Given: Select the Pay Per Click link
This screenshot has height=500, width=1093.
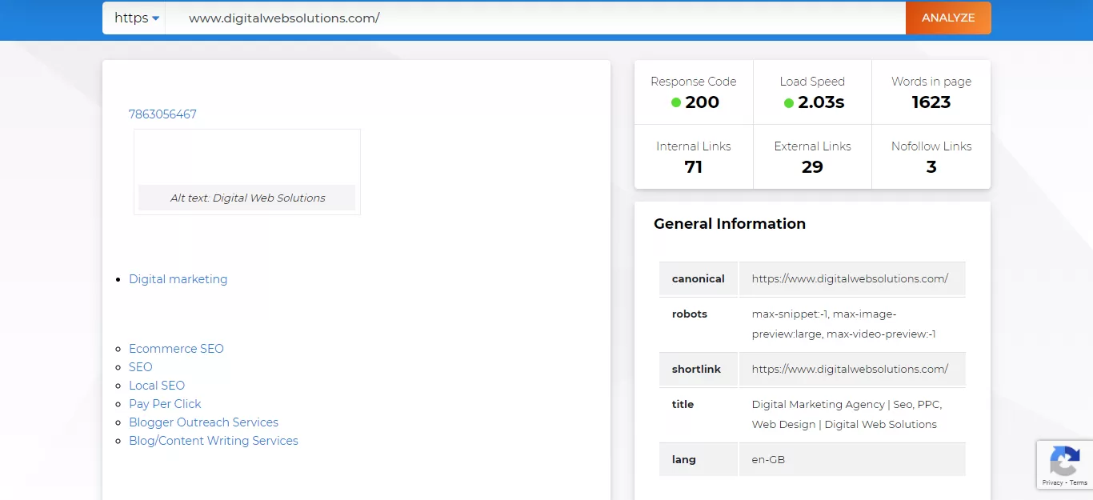Looking at the screenshot, I should tap(165, 404).
